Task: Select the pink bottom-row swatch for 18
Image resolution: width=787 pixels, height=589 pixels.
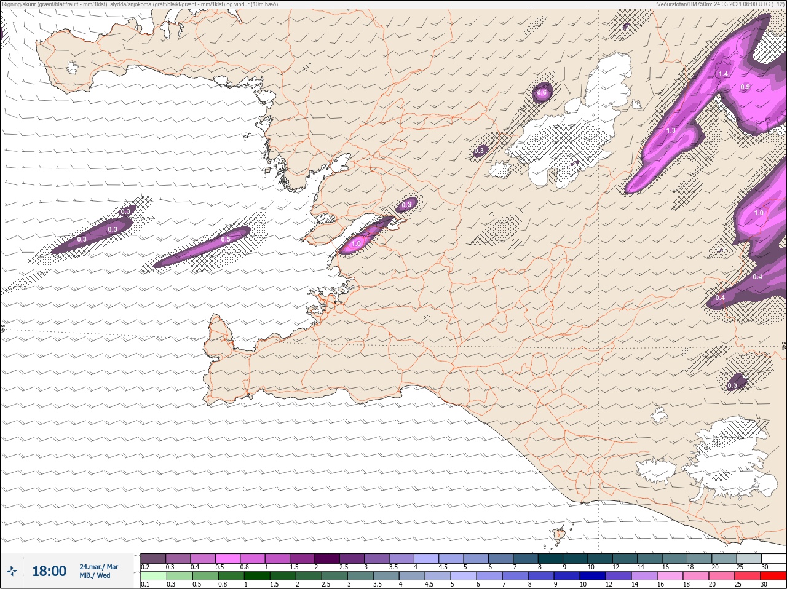Action: [x=695, y=576]
